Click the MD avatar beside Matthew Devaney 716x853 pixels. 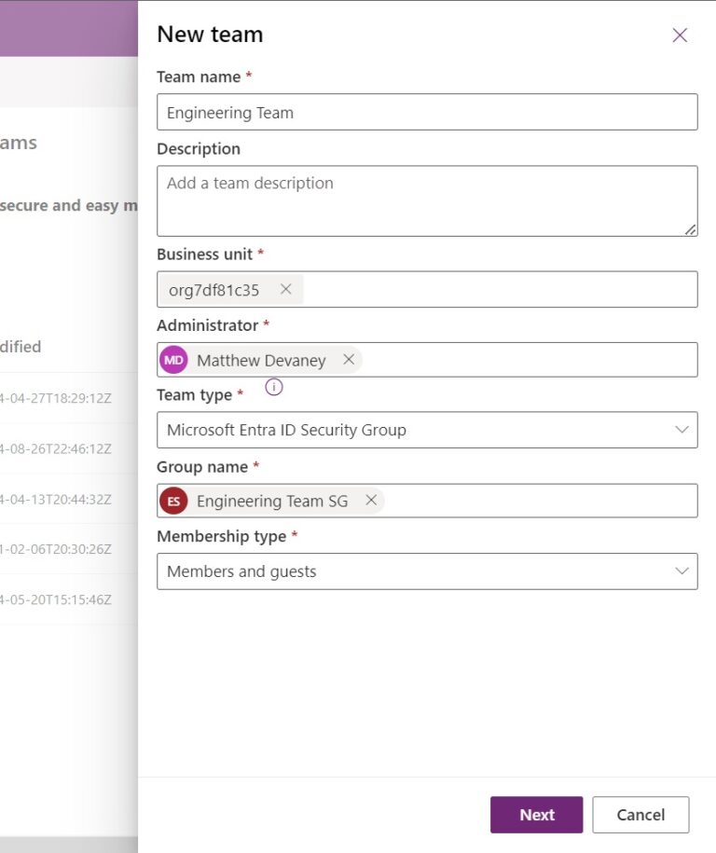173,359
